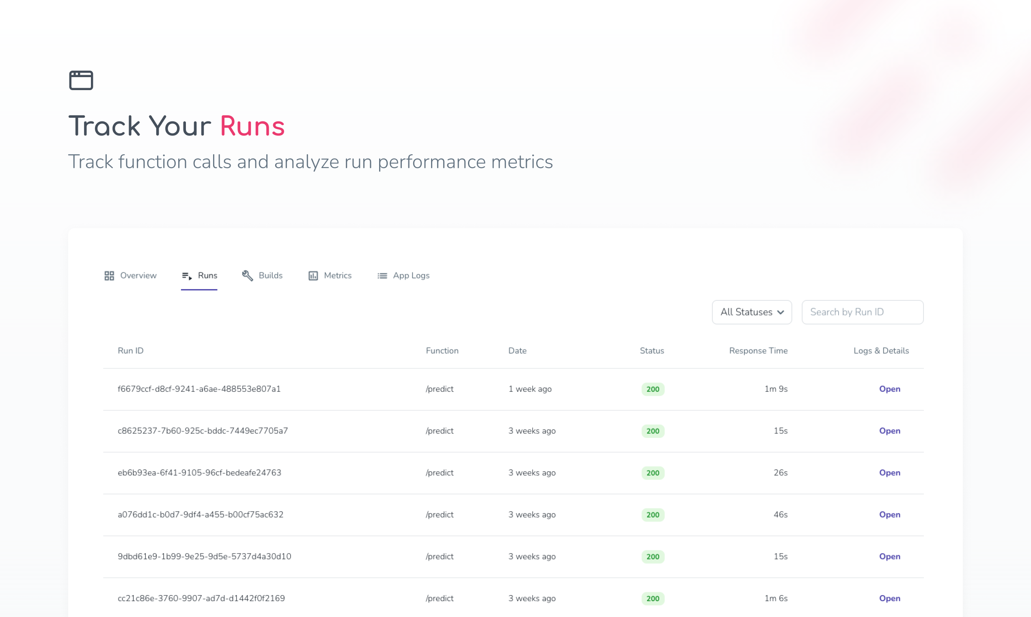This screenshot has width=1031, height=617.
Task: Click the Overview grid icon
Action: [x=109, y=276]
